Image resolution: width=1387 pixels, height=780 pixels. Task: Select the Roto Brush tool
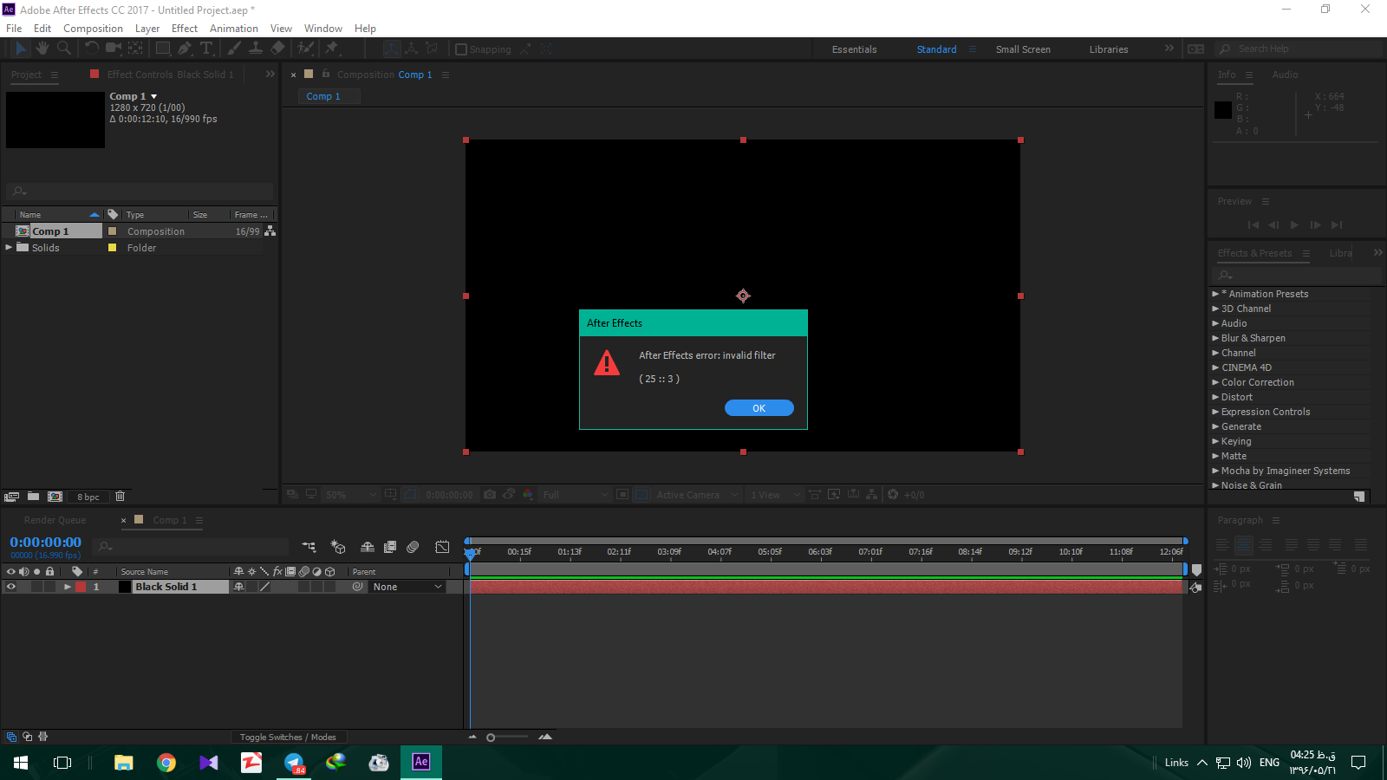point(305,49)
